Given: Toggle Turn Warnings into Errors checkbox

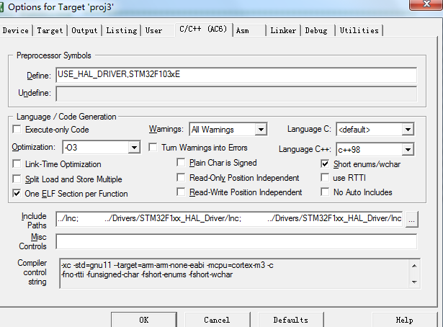Looking at the screenshot, I should (x=153, y=148).
